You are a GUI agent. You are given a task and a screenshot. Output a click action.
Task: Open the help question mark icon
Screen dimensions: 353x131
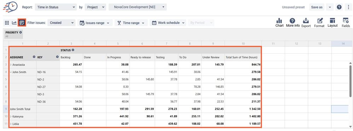pyautogui.click(x=339, y=7)
